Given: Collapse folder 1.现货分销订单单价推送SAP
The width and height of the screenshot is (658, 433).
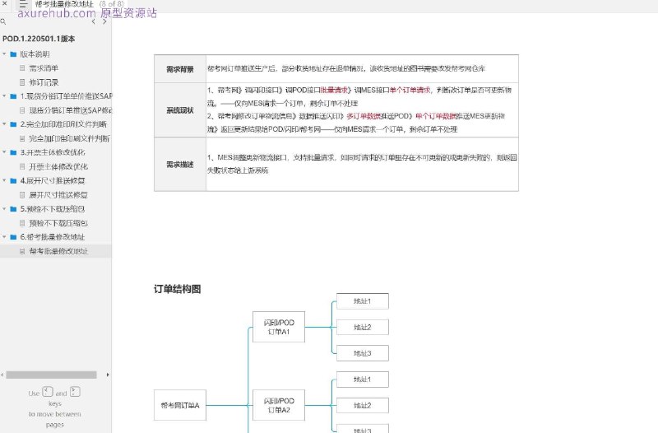Looking at the screenshot, I should [4, 96].
